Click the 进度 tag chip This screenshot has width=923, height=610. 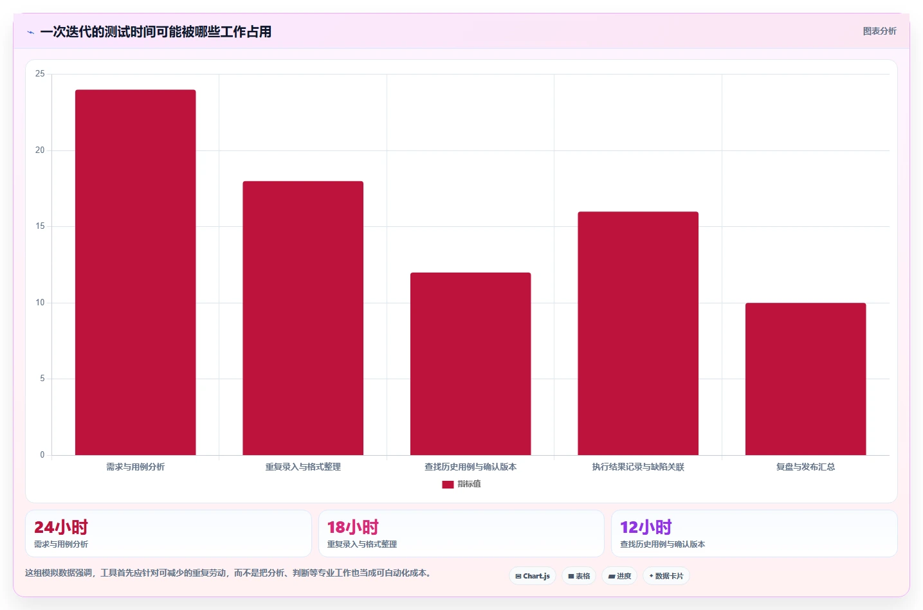619,576
